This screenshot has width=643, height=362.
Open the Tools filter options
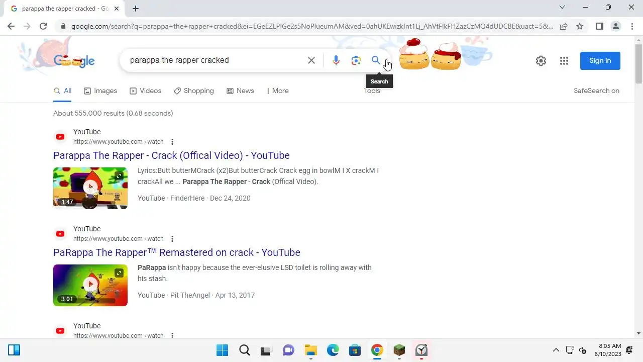coord(372,91)
